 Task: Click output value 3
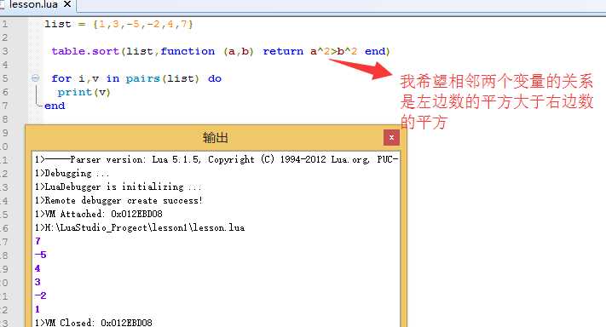(x=38, y=282)
